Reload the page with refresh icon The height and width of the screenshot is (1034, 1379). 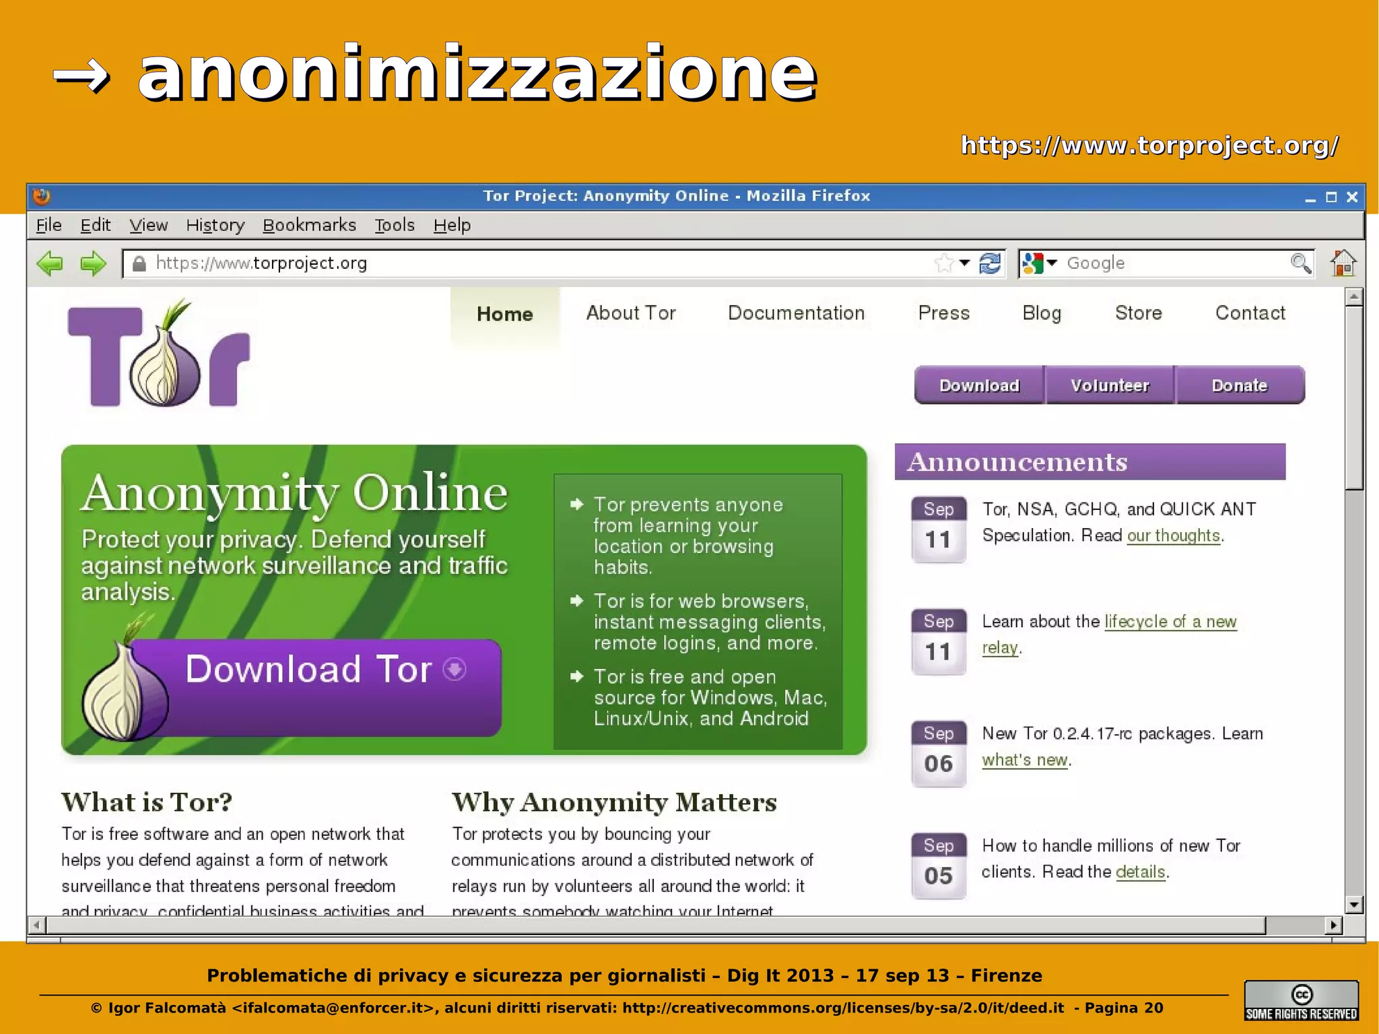point(990,263)
